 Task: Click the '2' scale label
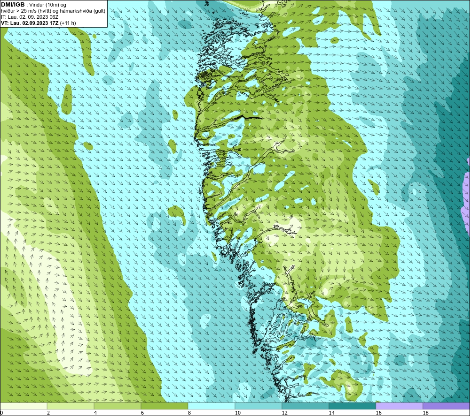point(48,413)
